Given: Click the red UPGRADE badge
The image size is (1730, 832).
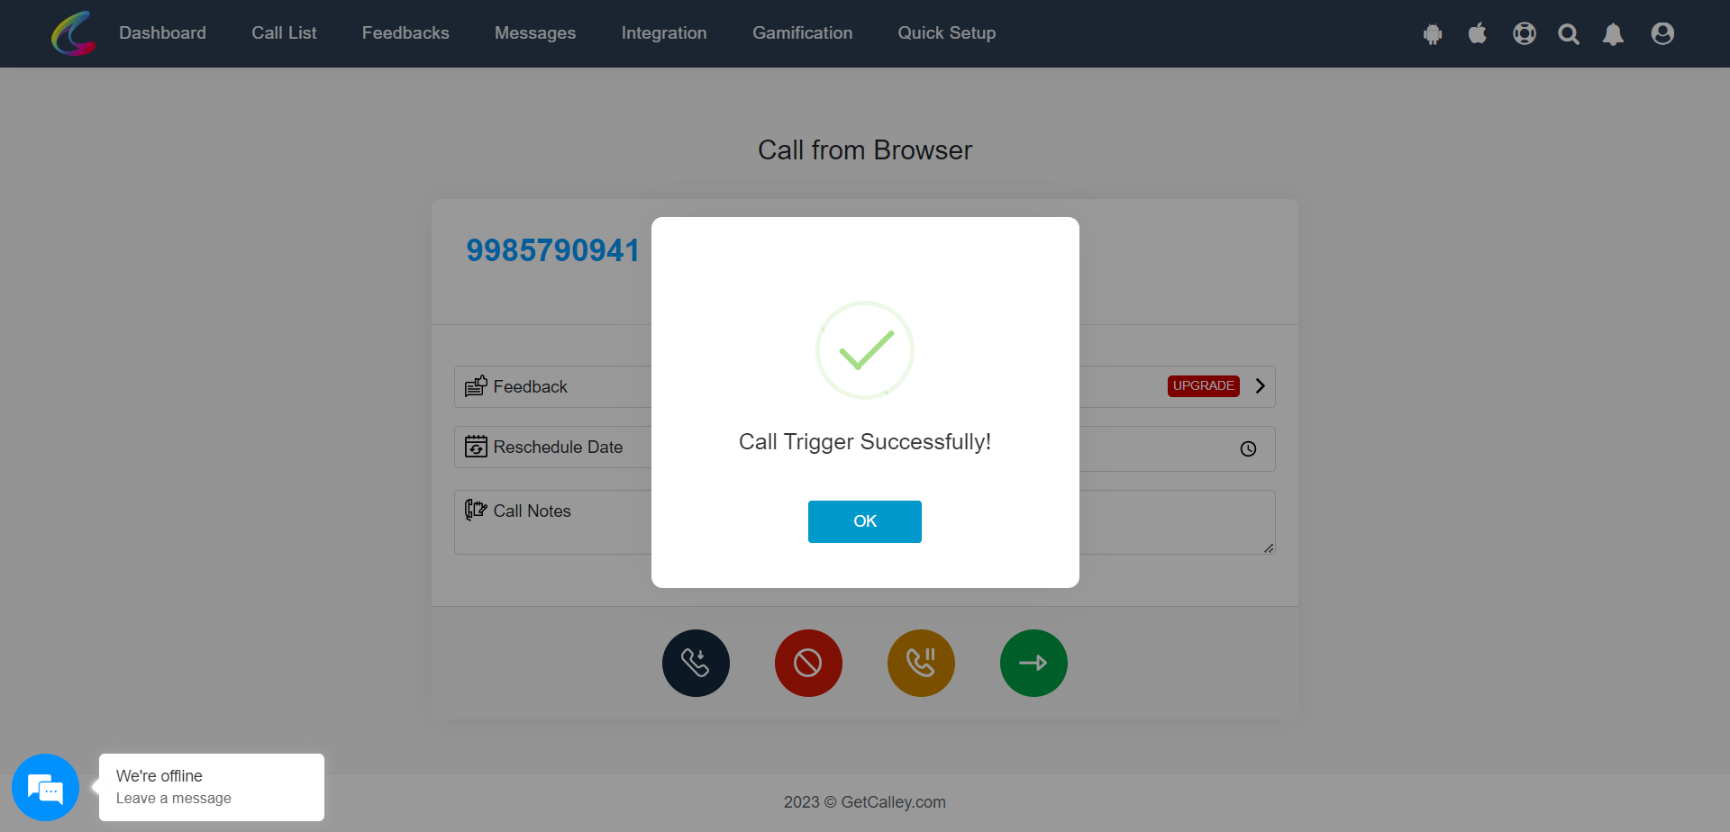Looking at the screenshot, I should (1203, 385).
